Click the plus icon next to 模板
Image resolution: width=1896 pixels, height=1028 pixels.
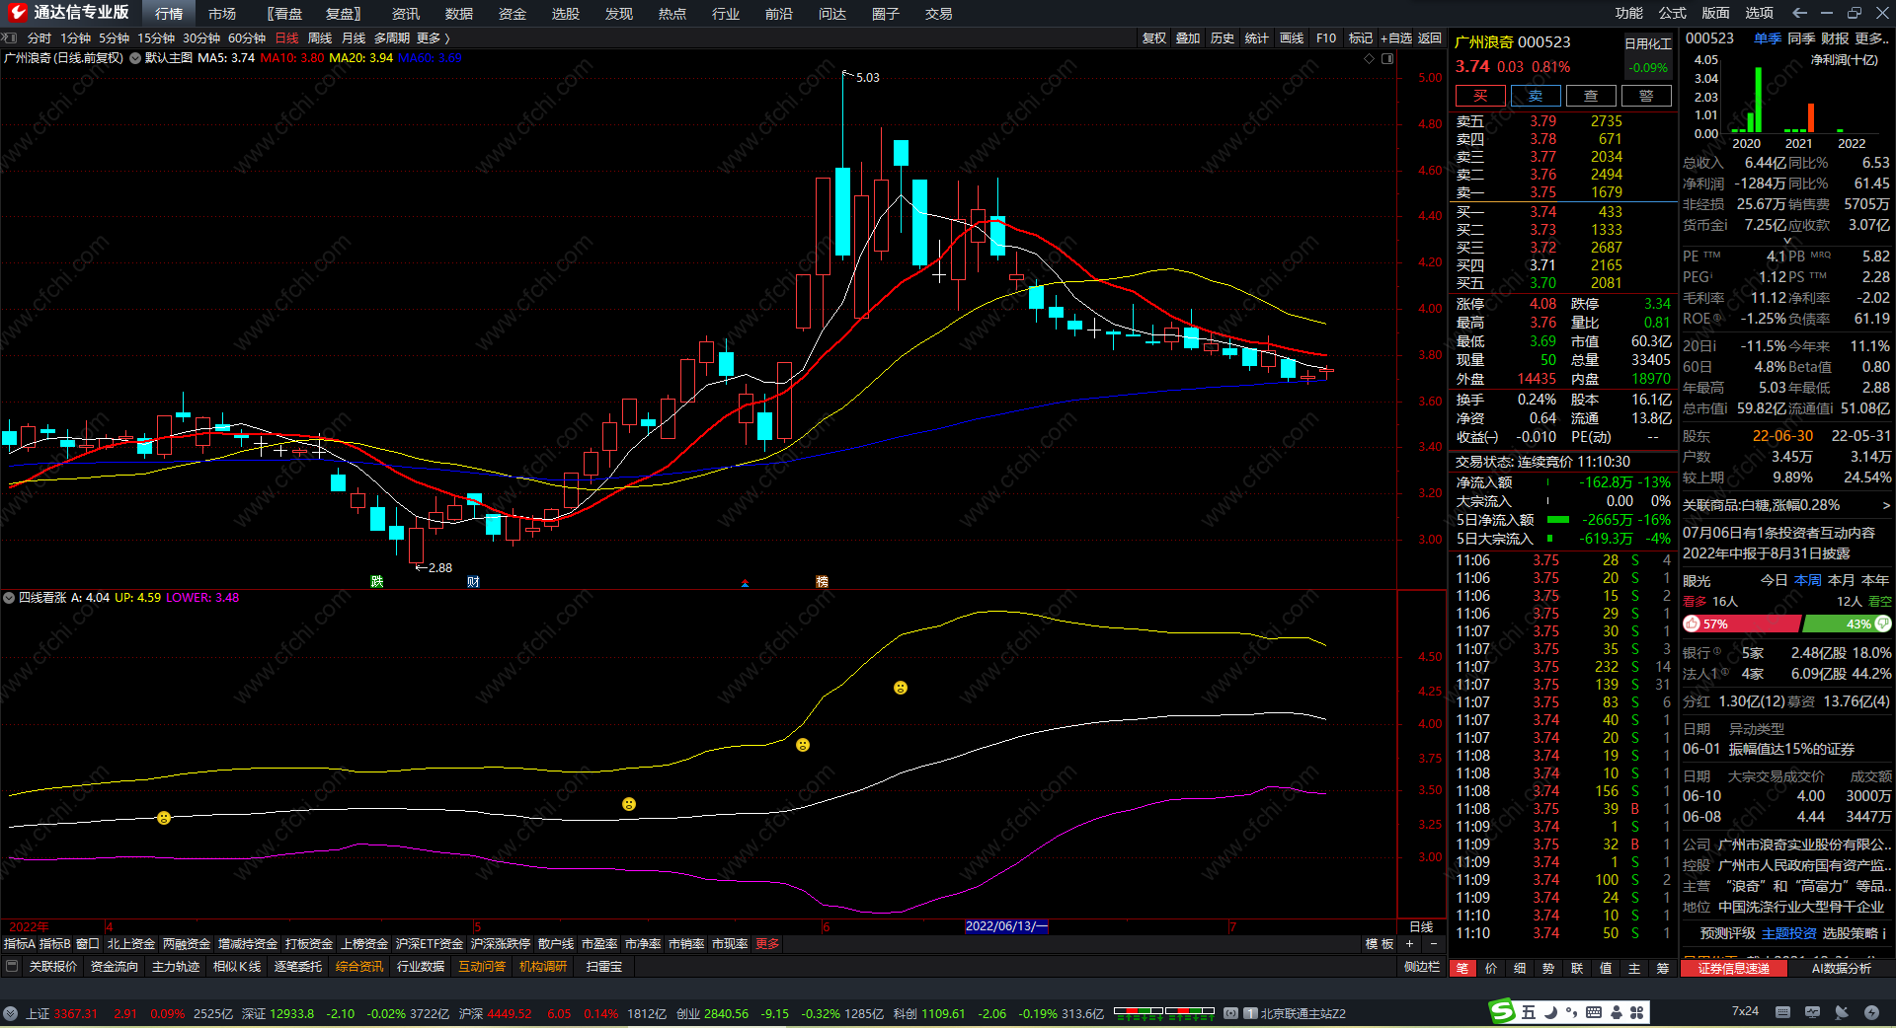[1410, 944]
